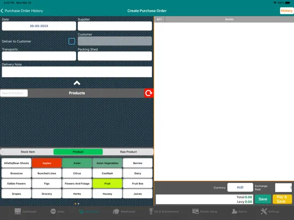This screenshot has width=294, height=220.
Task: Choose the Juices category
Action: pyautogui.click(x=137, y=194)
